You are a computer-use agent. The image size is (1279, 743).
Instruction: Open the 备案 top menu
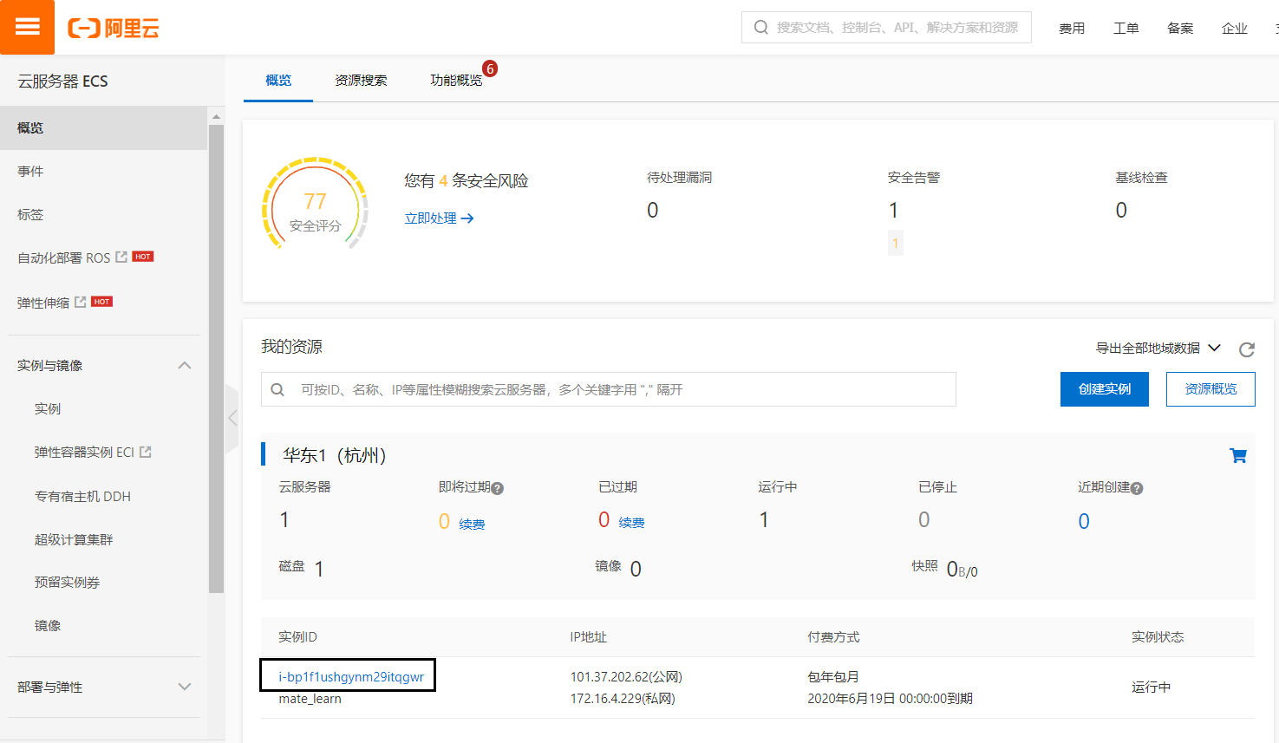pyautogui.click(x=1180, y=28)
